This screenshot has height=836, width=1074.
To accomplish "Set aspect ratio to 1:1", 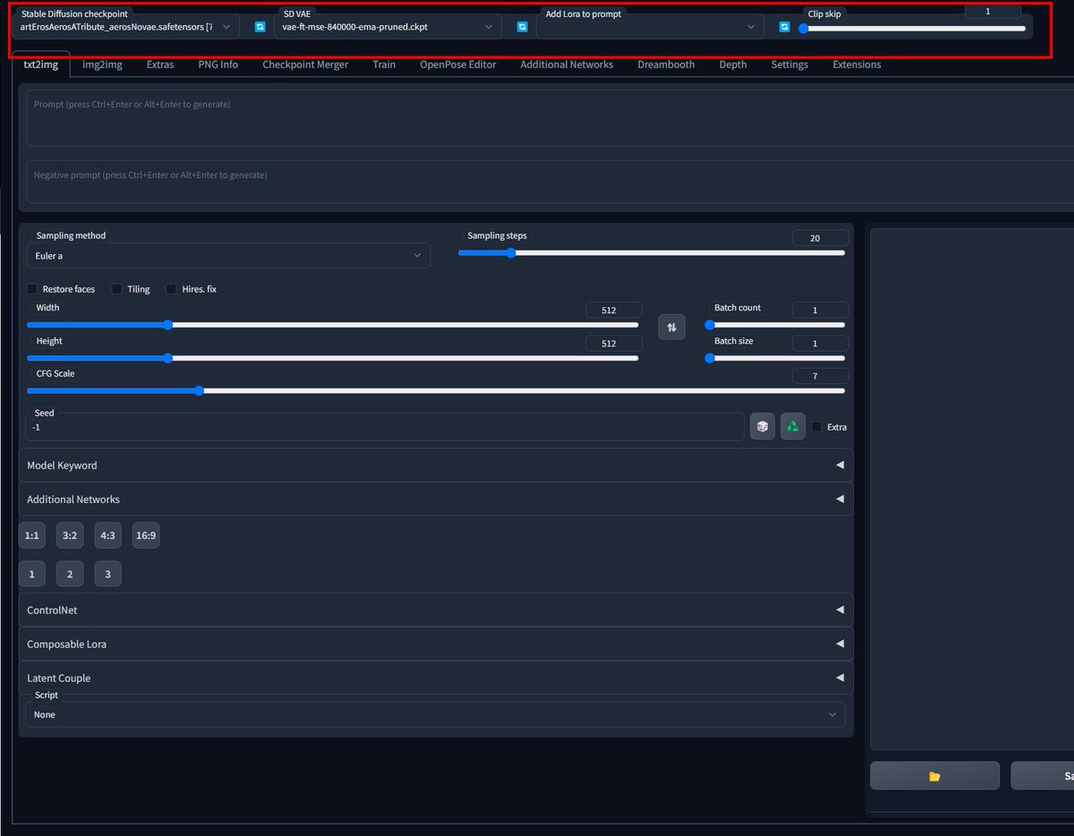I will point(31,535).
